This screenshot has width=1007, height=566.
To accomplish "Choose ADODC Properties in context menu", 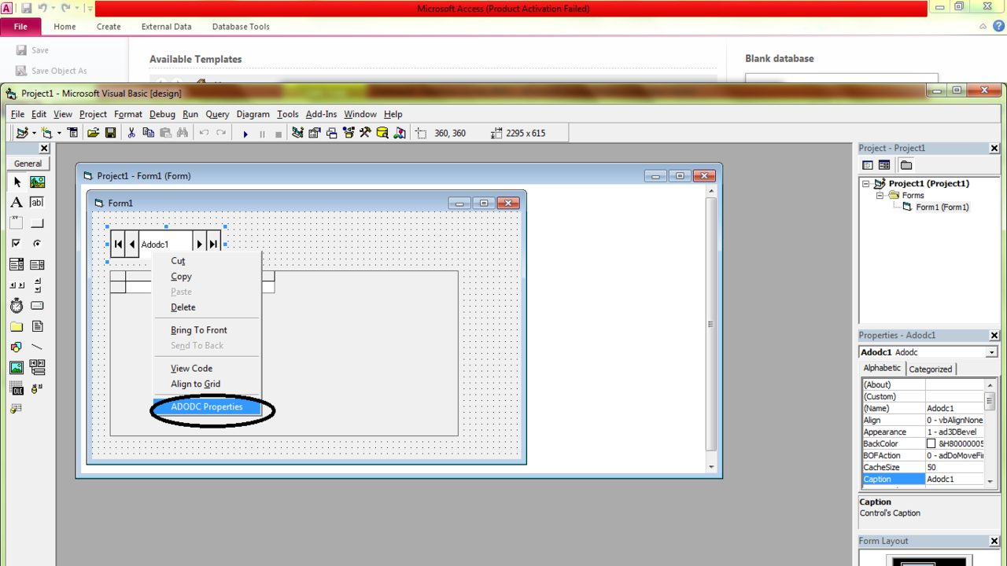I will [207, 406].
